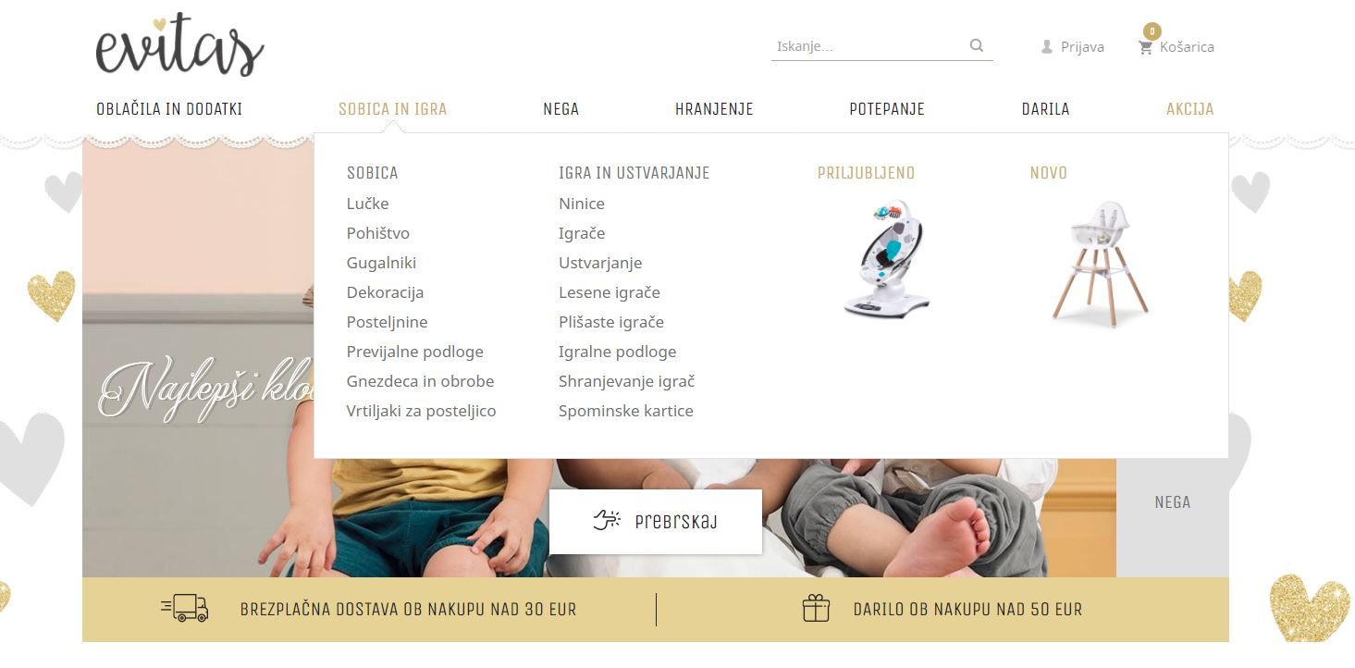Click the hand icon on Prebrskaj button
Screen dimensions: 1355x668
(607, 521)
